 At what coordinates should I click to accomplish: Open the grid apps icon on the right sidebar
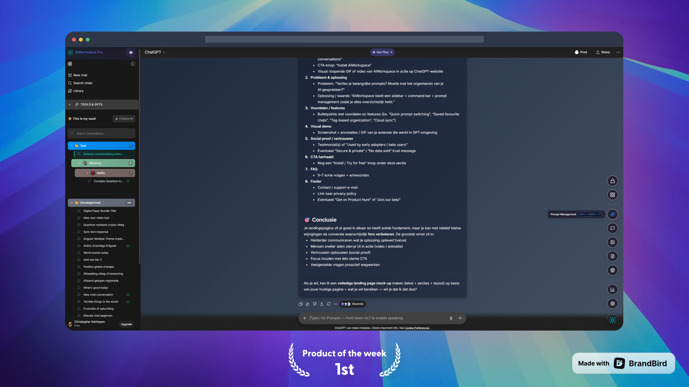click(x=613, y=195)
